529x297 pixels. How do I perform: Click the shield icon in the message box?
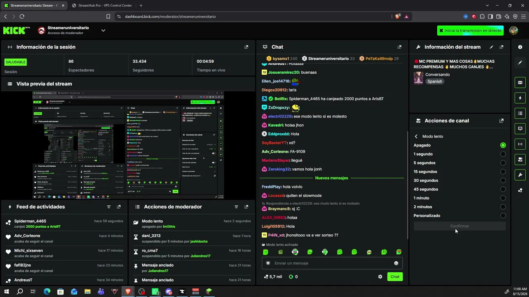[x=268, y=263]
